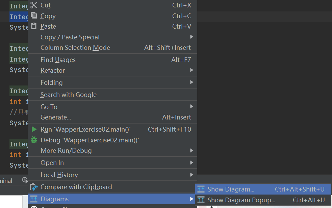Viewport: 332px width, 208px height.
Task: Open the Terminal tool window tab
Action: [6, 181]
